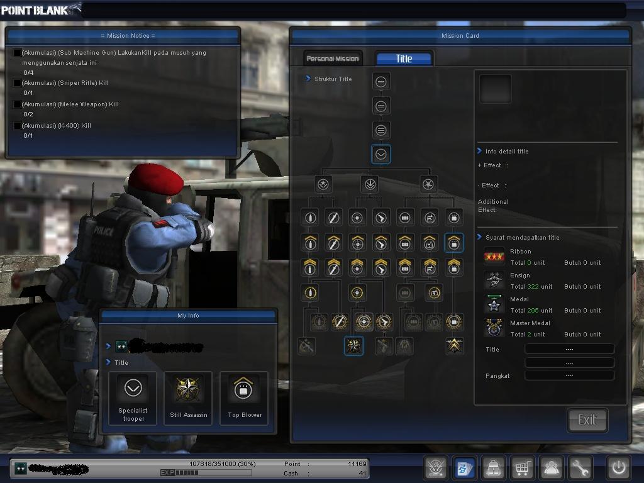
Task: Select the double down-arrow branch title
Action: pos(370,184)
